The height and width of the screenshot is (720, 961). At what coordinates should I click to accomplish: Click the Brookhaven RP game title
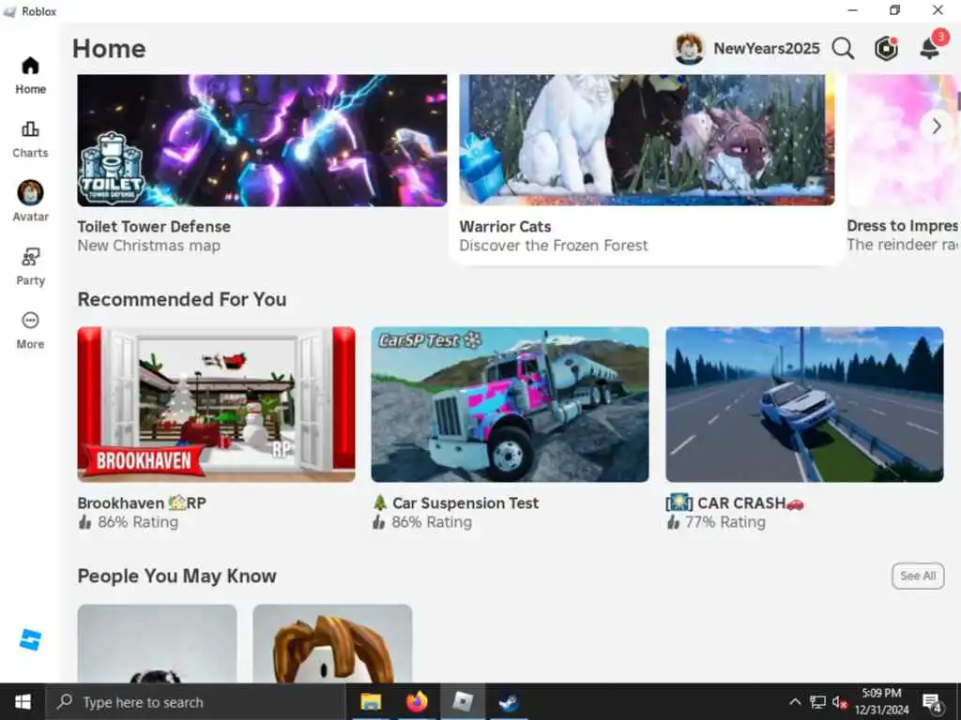142,503
